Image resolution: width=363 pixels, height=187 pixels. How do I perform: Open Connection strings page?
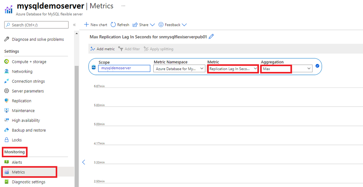(28, 81)
